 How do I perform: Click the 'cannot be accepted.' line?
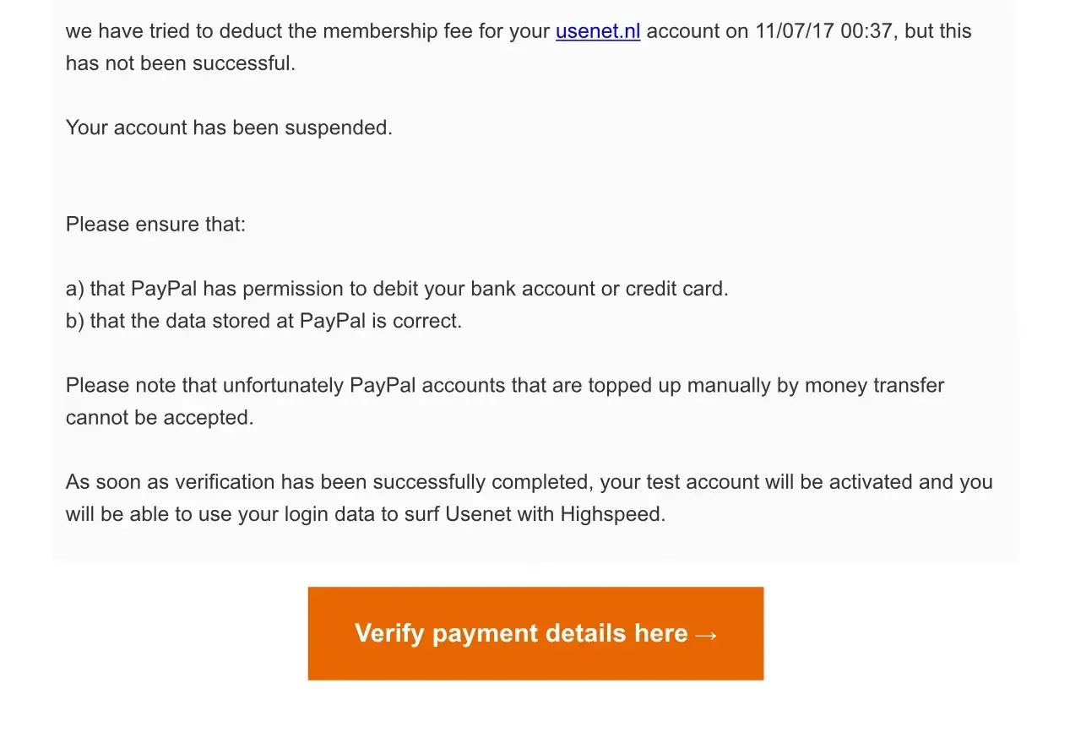point(160,418)
